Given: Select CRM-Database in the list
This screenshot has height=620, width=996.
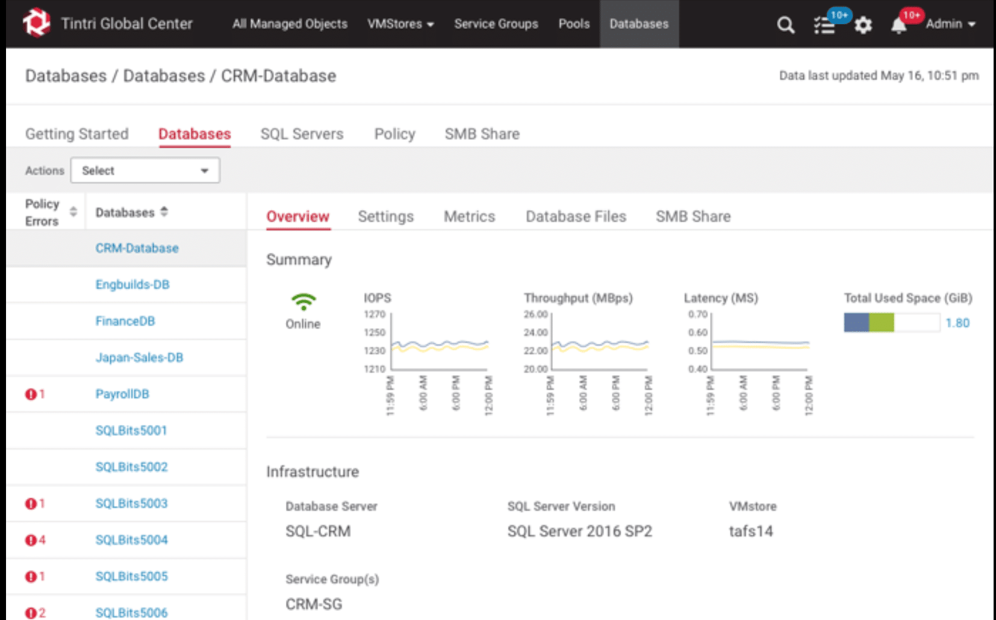Looking at the screenshot, I should point(137,248).
